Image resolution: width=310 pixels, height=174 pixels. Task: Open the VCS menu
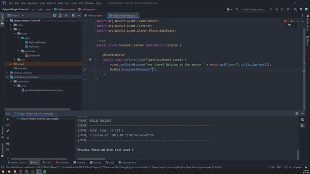pyautogui.click(x=81, y=3)
